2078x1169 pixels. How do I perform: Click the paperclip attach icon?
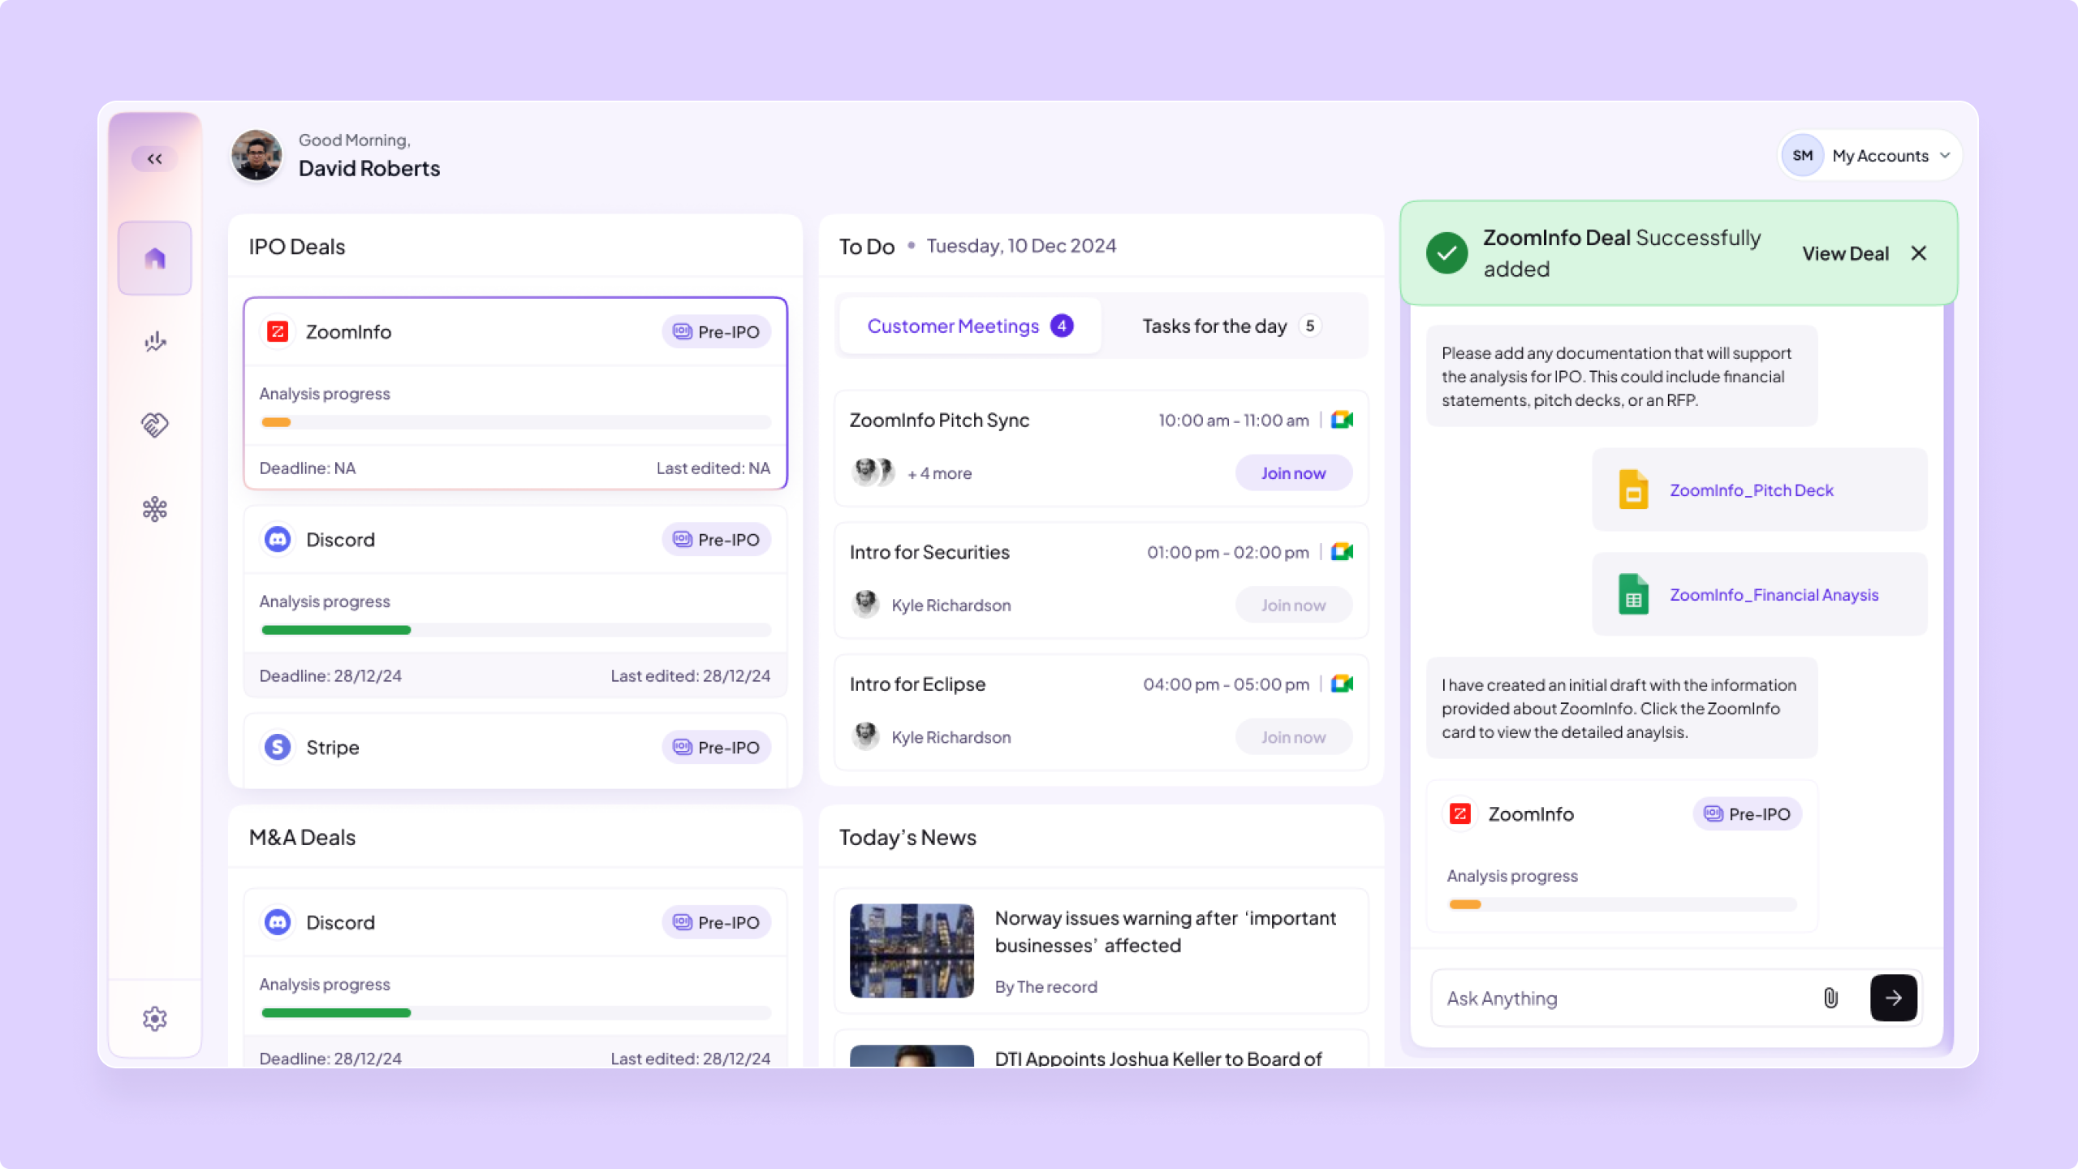[1830, 998]
